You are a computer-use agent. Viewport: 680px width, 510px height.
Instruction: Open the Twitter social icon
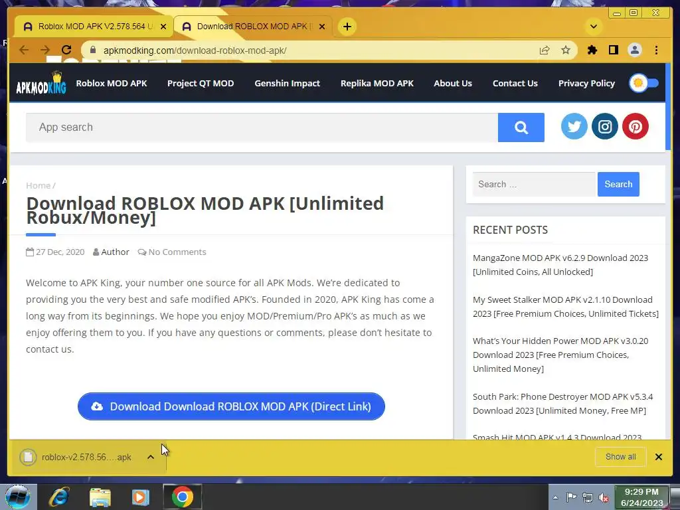(x=574, y=126)
